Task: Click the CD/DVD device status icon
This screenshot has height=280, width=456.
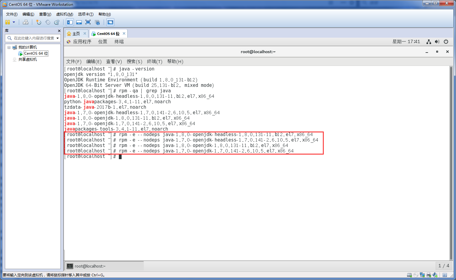Action: (x=416, y=275)
